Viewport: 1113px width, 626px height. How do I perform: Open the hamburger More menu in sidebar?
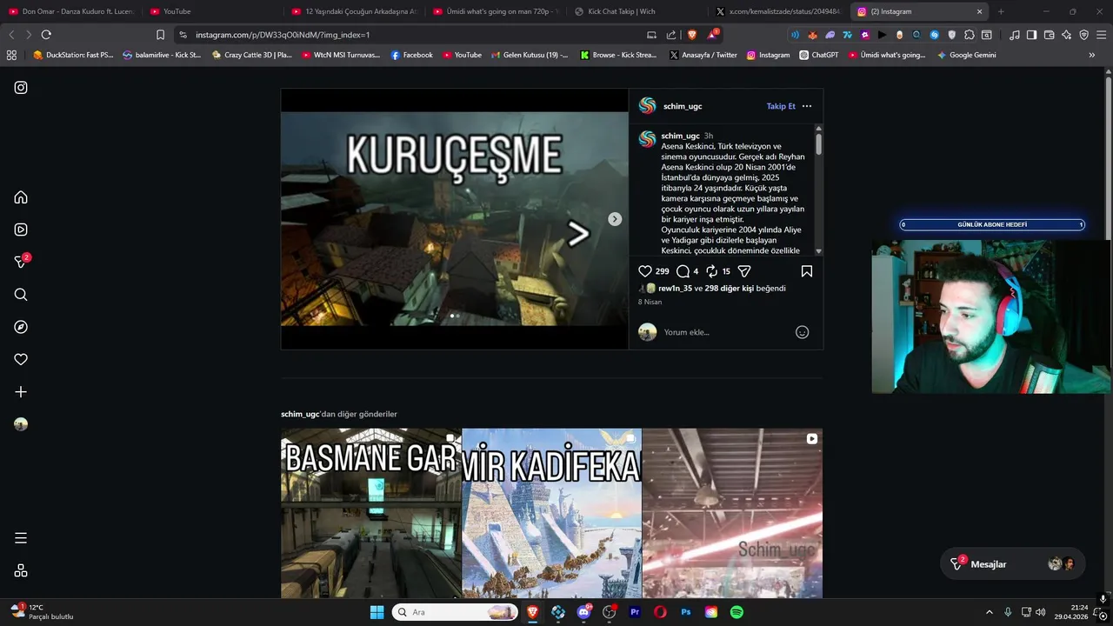[x=21, y=538]
